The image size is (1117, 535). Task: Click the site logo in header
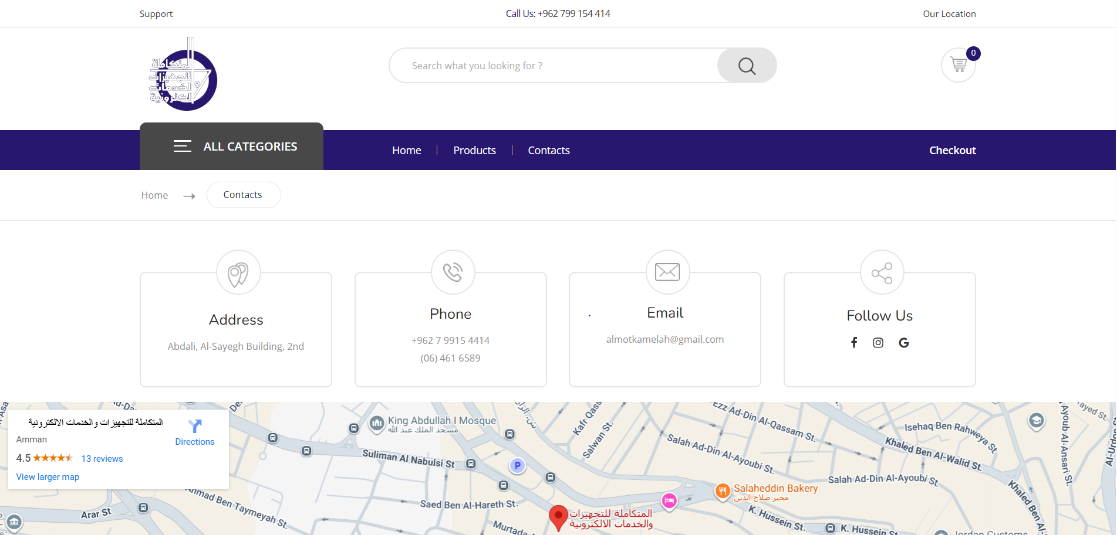183,75
